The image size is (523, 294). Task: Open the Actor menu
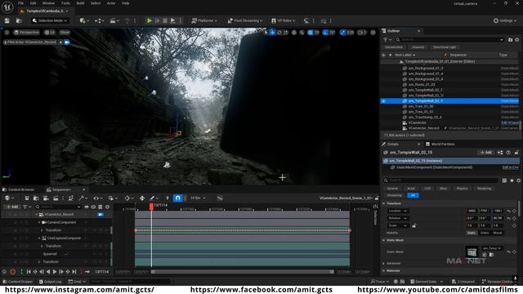(x=111, y=3)
